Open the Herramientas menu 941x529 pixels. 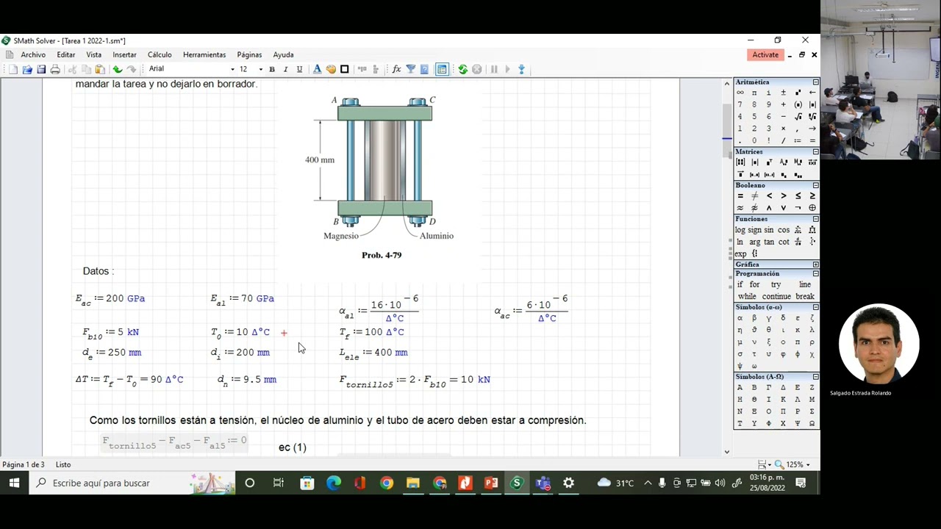pyautogui.click(x=204, y=54)
